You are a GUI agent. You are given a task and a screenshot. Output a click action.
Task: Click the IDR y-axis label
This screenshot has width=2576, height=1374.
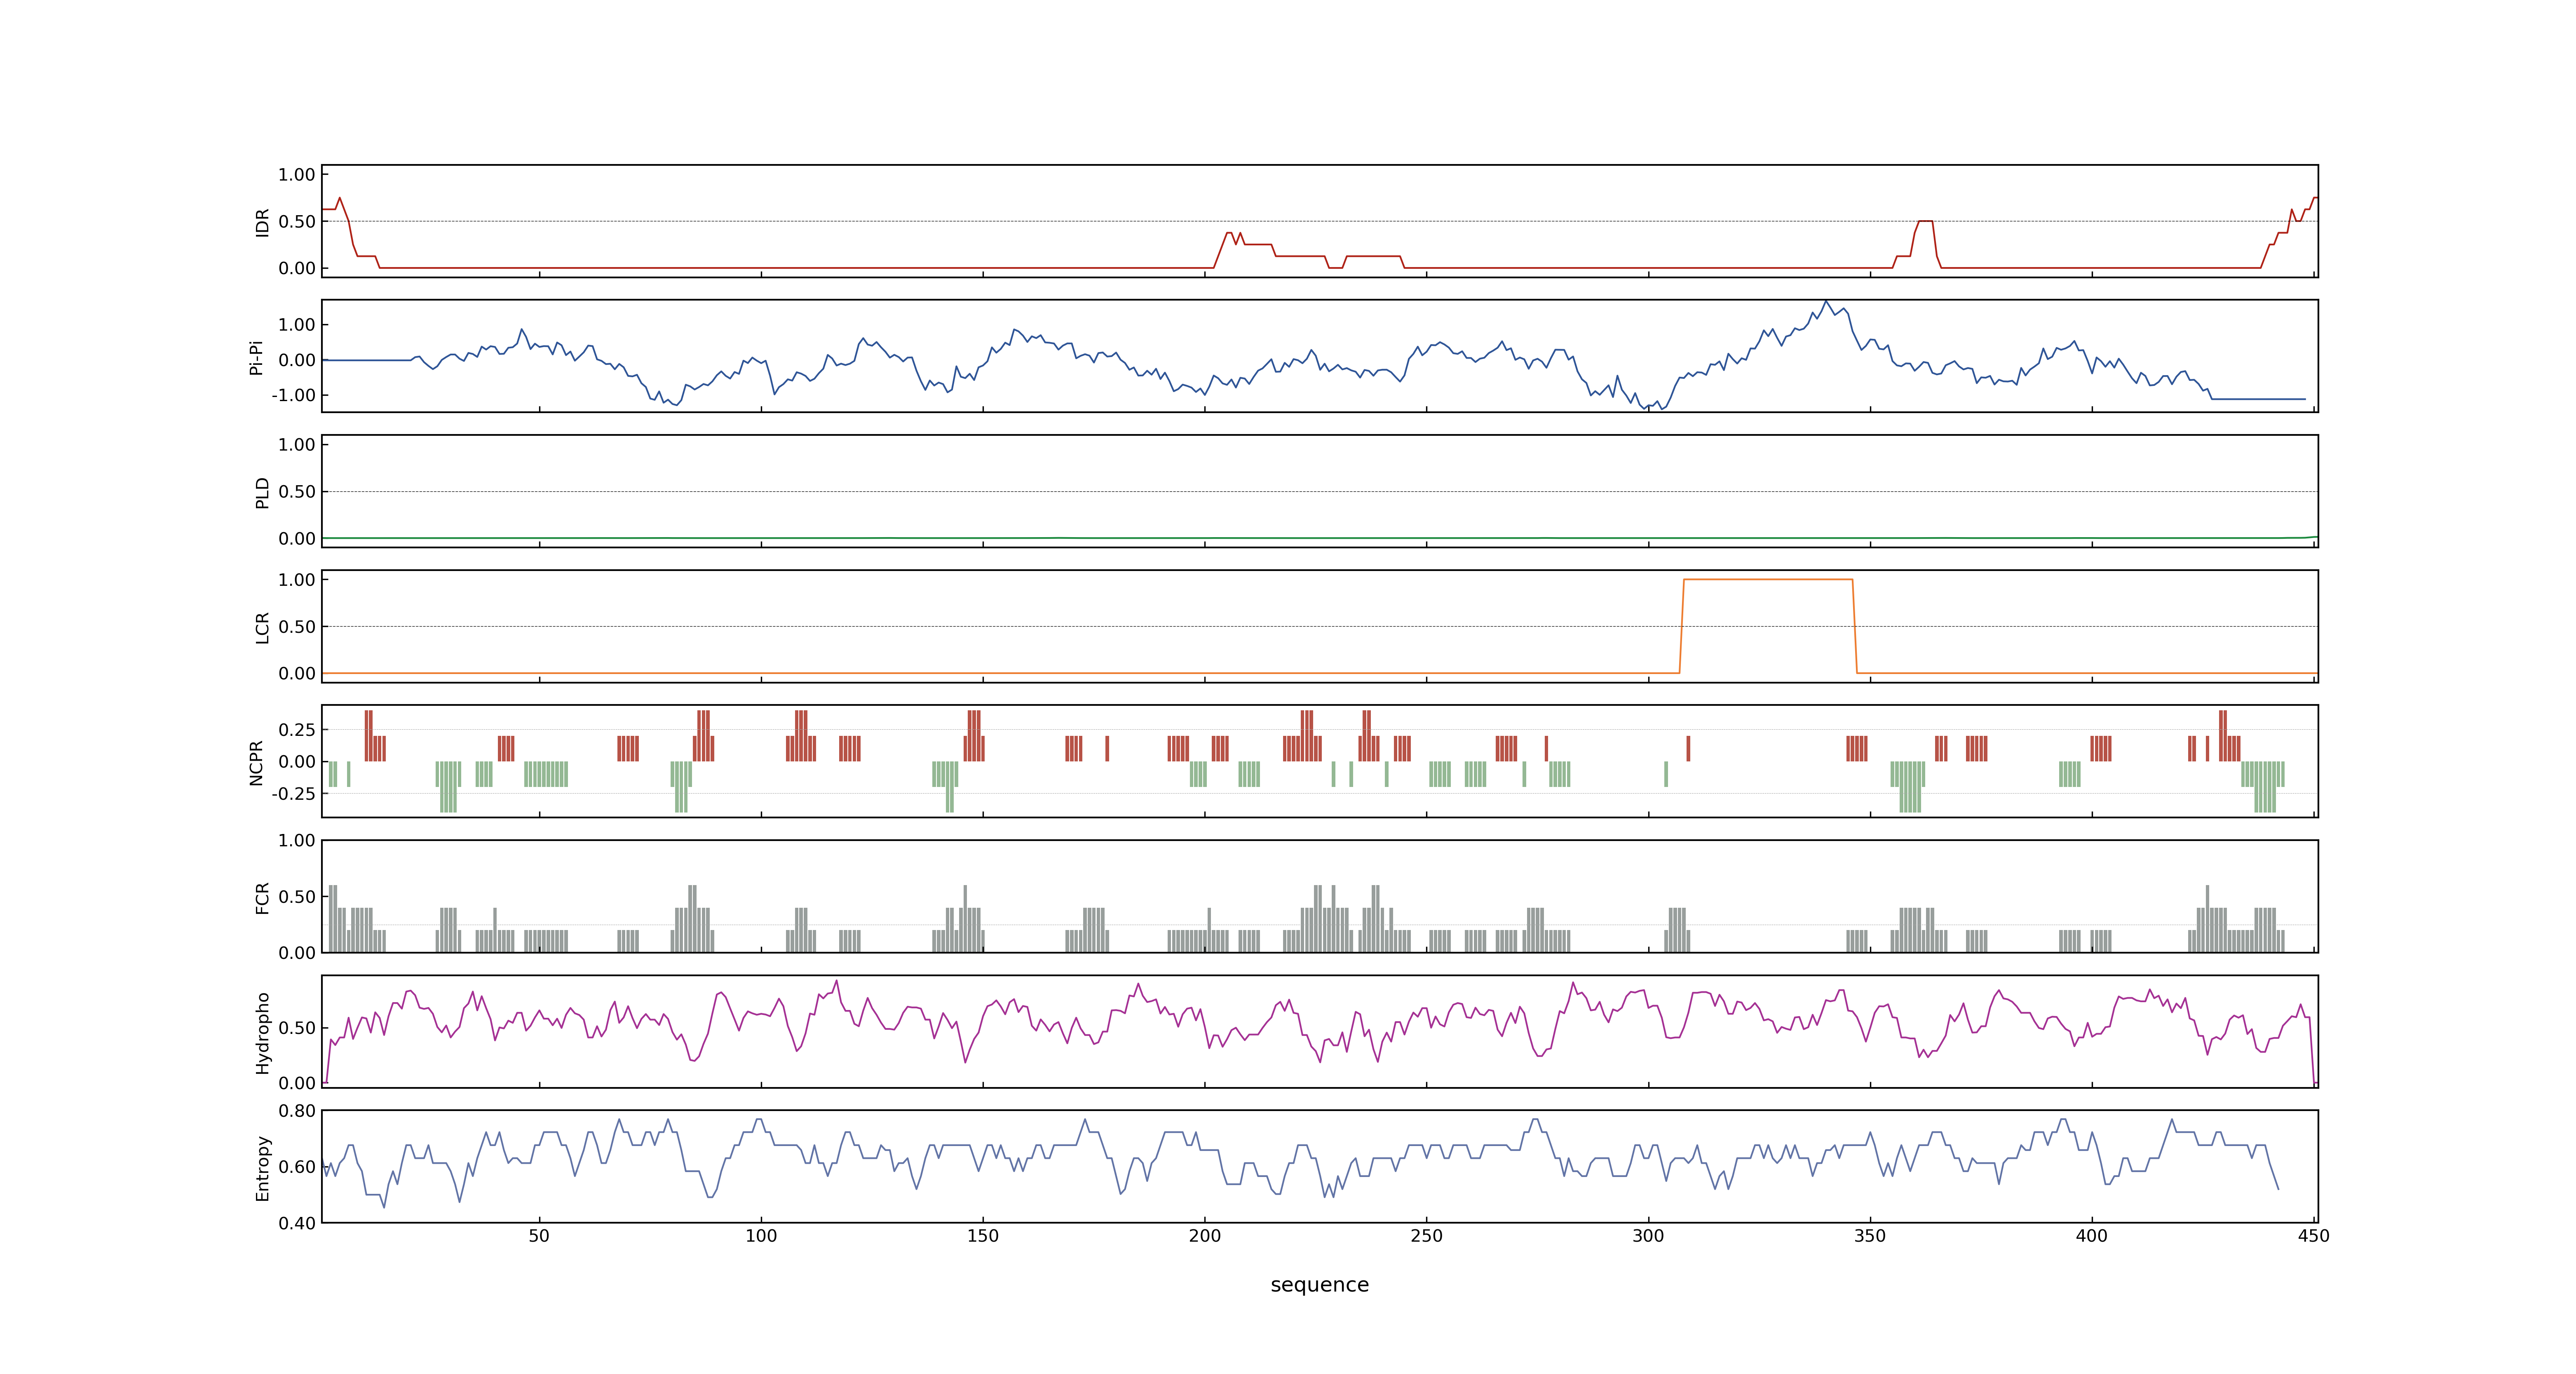(x=262, y=222)
